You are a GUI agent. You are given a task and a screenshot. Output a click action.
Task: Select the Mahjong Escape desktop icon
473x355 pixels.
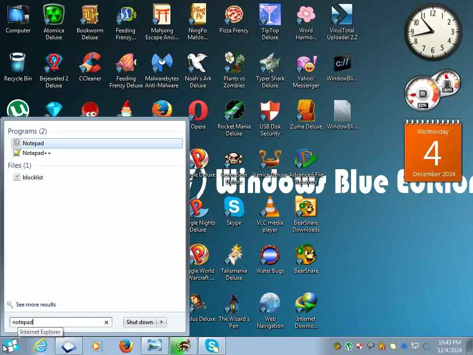tap(162, 22)
